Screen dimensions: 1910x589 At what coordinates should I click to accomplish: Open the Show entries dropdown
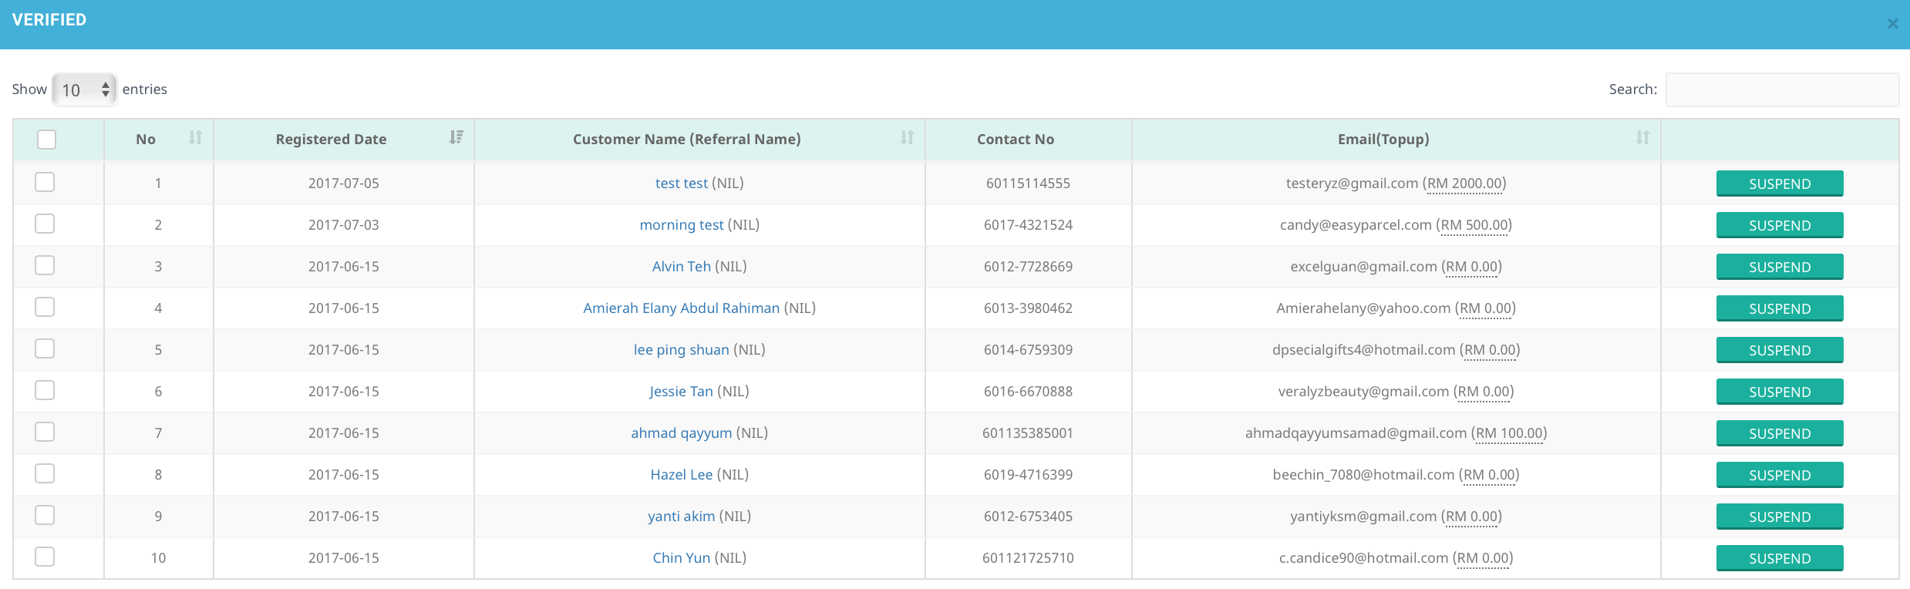(x=84, y=90)
